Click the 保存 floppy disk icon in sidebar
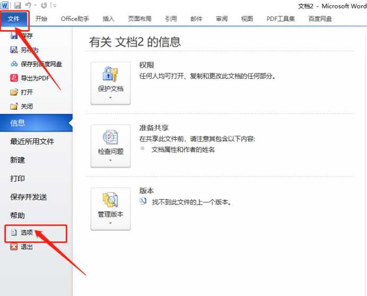The height and width of the screenshot is (296, 367). 14,35
